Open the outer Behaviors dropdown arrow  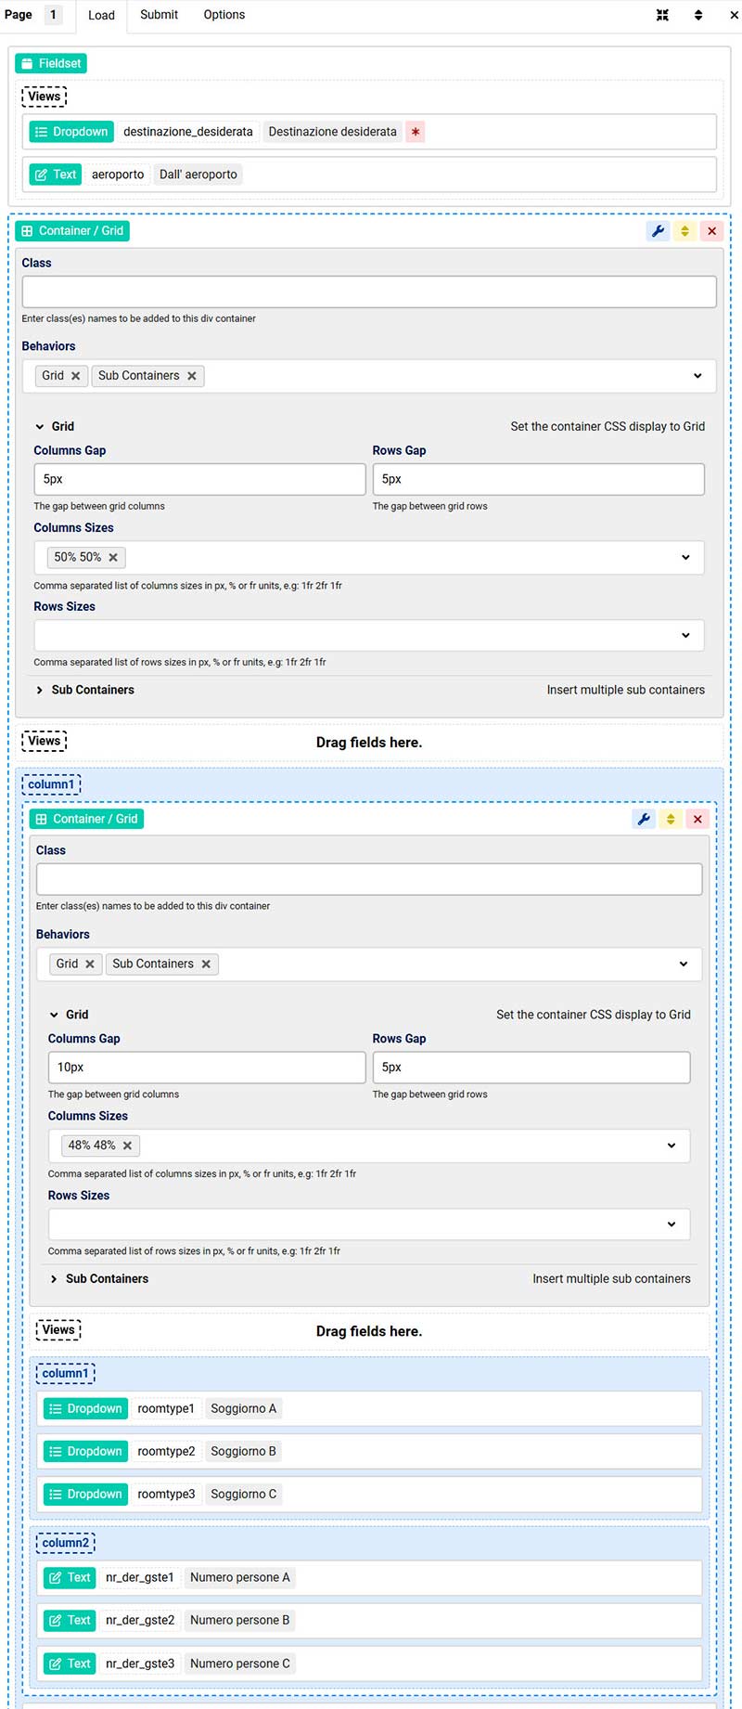point(697,376)
